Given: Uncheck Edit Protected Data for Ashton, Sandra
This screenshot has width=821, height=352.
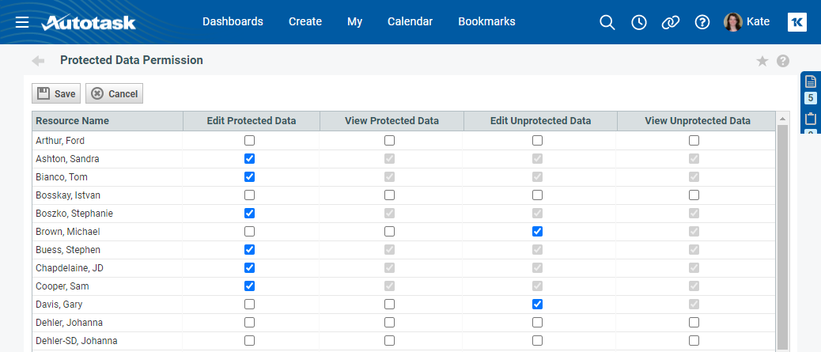Looking at the screenshot, I should click(x=250, y=159).
